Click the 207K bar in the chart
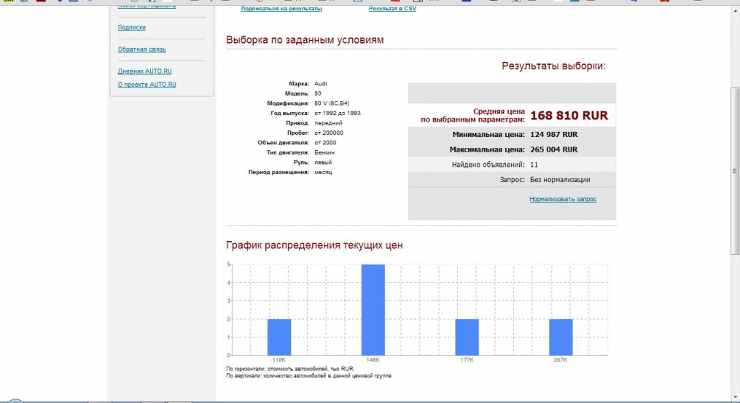 (561, 337)
